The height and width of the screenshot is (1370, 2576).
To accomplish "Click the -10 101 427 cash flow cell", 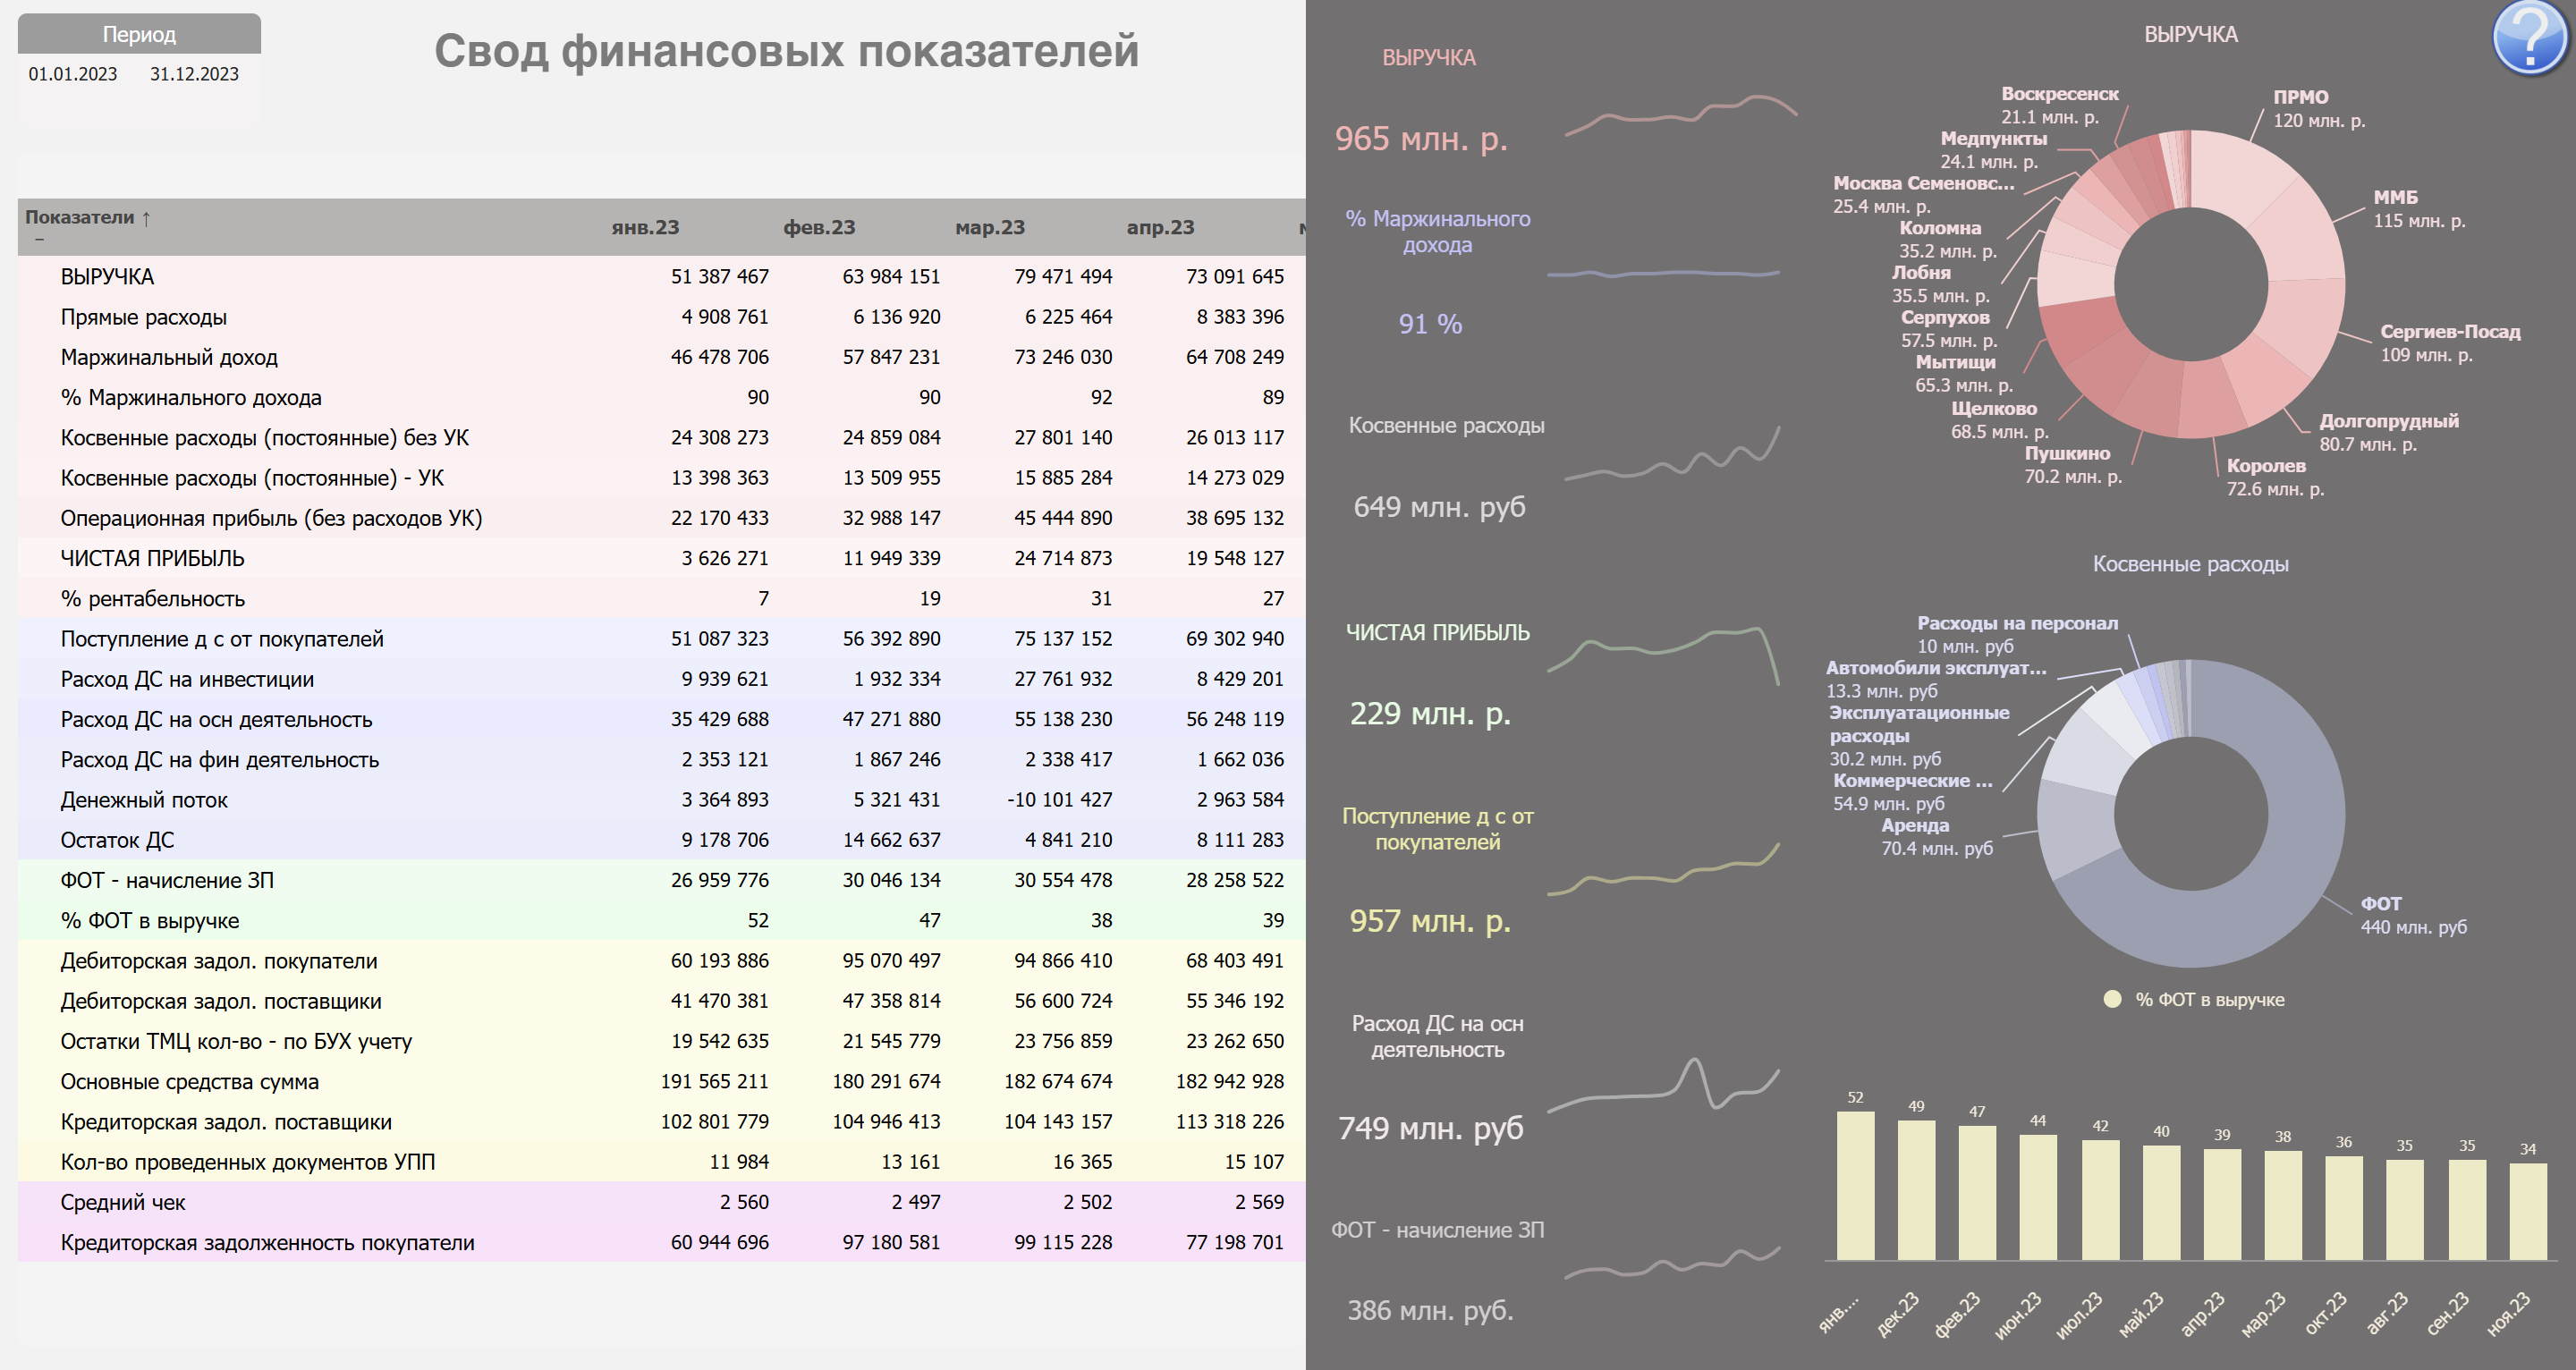I will pos(1059,800).
